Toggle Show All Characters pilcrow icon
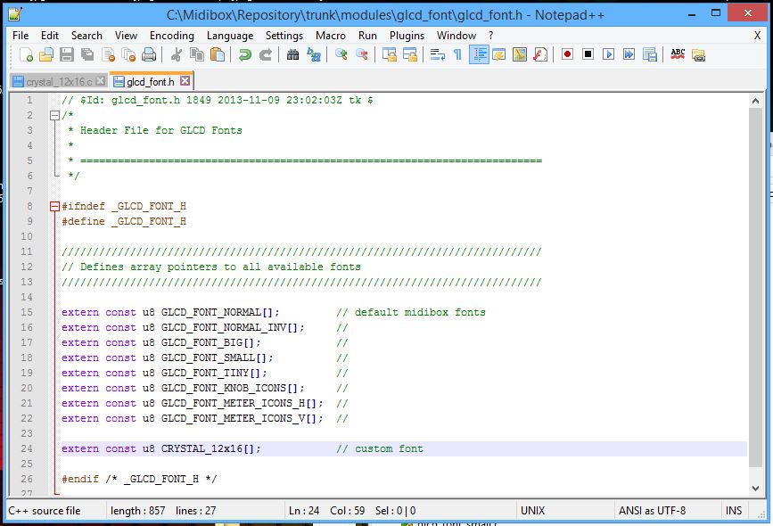Screen dimensions: 773x526 pyautogui.click(x=457, y=55)
